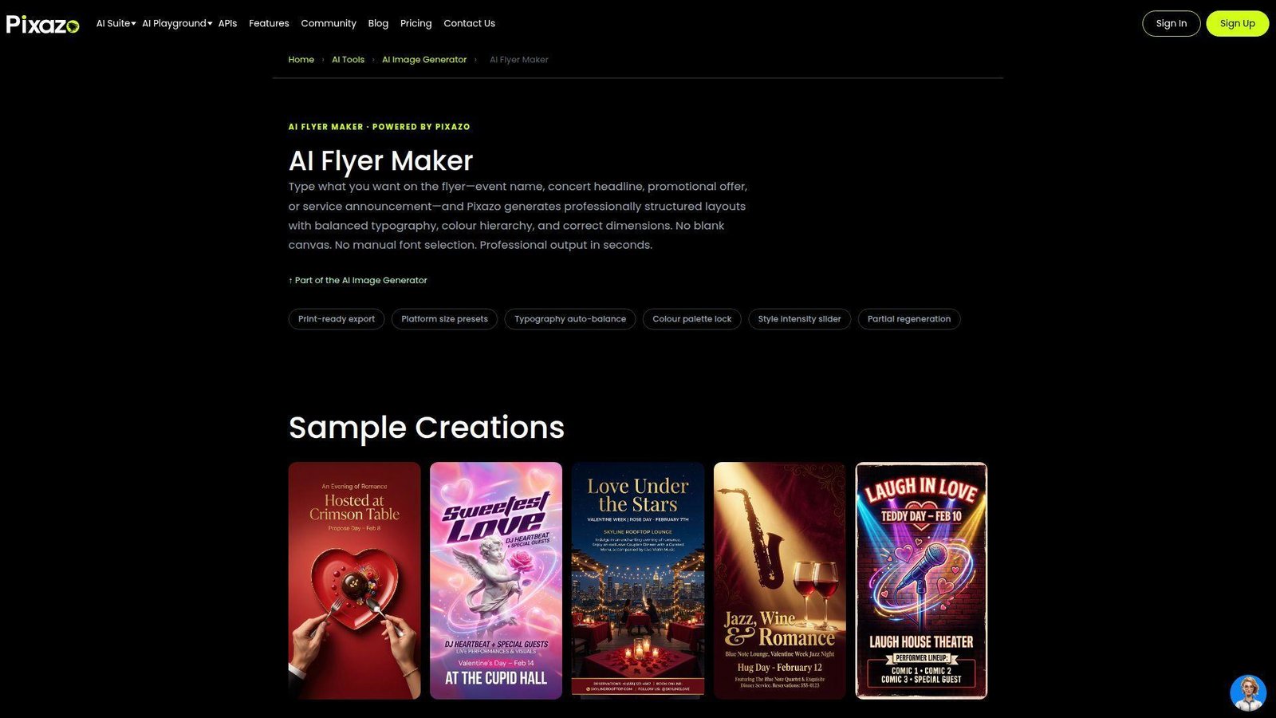Select the Platform size presets chip
The width and height of the screenshot is (1276, 718).
(x=444, y=319)
